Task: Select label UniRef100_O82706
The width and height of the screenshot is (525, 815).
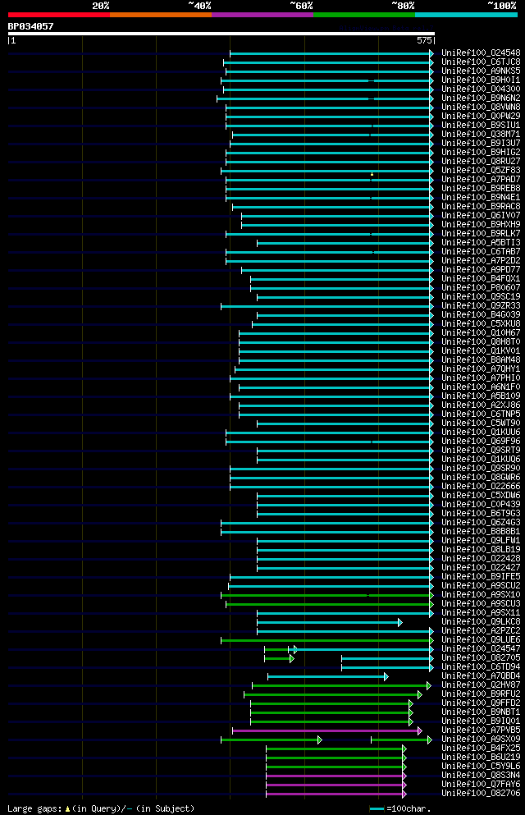Action: pyautogui.click(x=481, y=794)
